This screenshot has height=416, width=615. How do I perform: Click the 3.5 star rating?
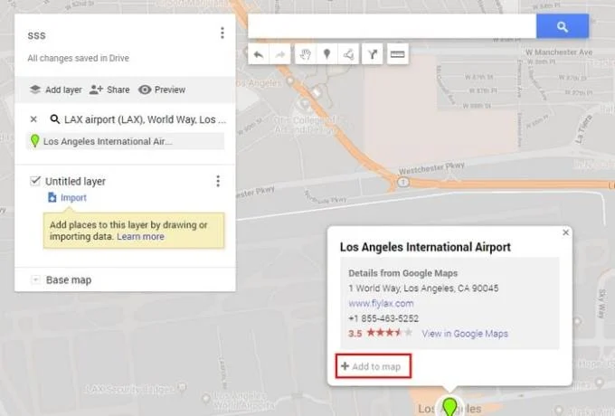pos(380,334)
